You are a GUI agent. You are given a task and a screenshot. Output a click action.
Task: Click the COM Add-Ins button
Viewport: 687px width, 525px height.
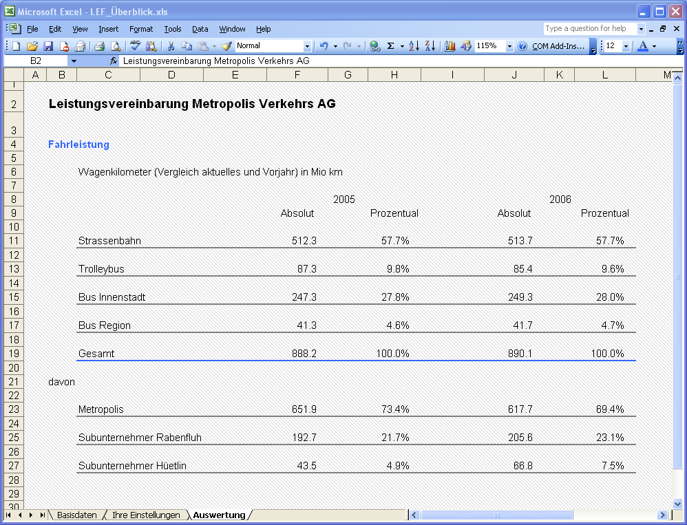(x=558, y=46)
